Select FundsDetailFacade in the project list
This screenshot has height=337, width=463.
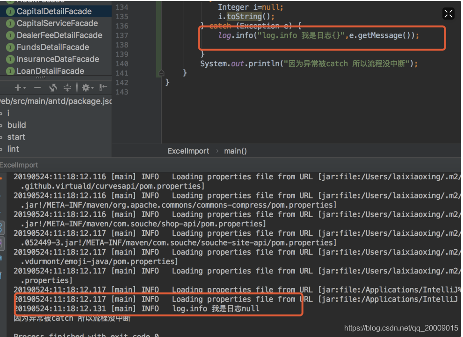pos(53,47)
